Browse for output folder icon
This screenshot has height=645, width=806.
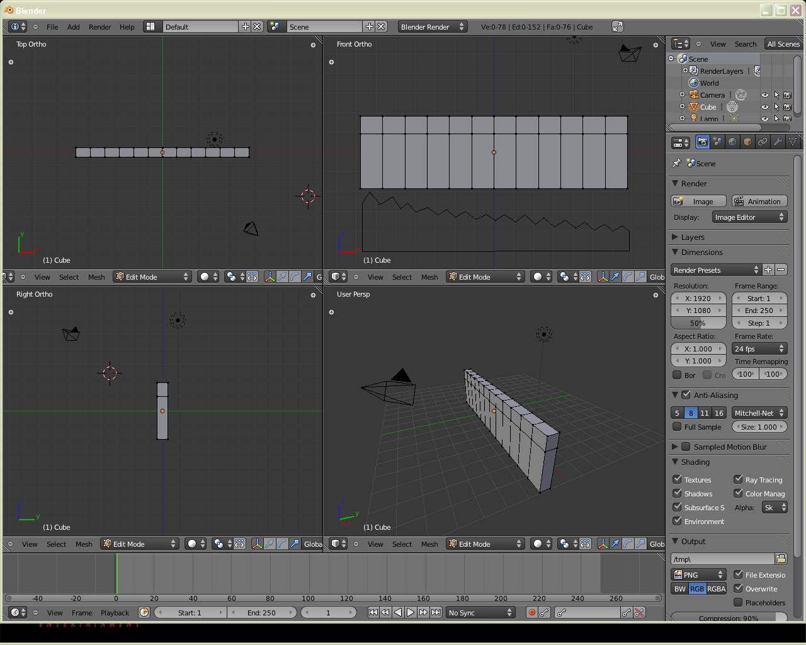pyautogui.click(x=781, y=559)
